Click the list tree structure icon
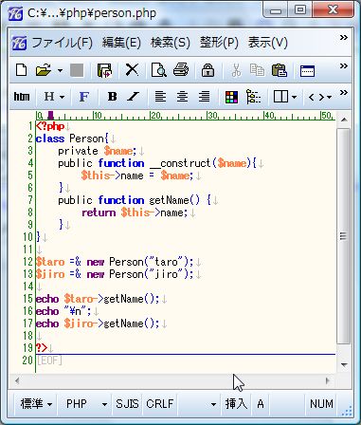This screenshot has width=361, height=425. [253, 97]
